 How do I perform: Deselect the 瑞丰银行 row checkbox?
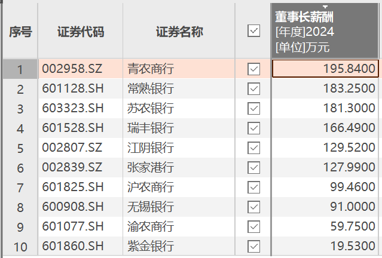253,128
